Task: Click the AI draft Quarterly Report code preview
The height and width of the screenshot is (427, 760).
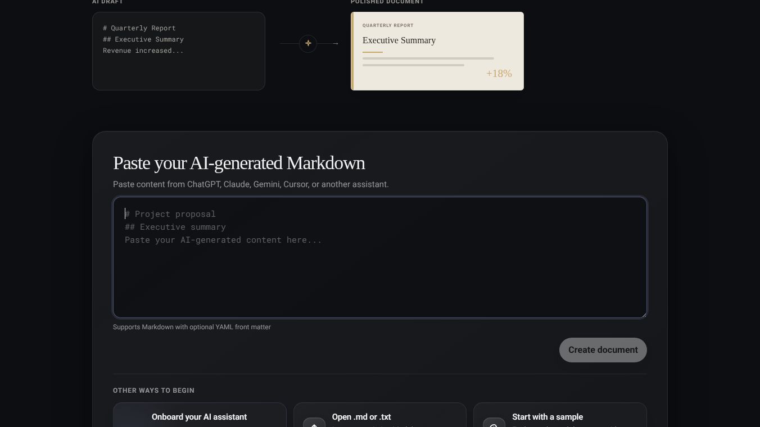Action: tap(179, 51)
